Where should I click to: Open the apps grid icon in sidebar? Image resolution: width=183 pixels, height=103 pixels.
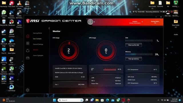click(x=28, y=43)
